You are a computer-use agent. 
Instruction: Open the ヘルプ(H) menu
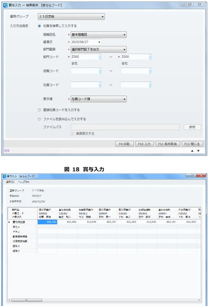pyautogui.click(x=24, y=182)
